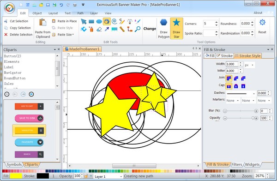Toggle the miter join style button

(x=229, y=78)
